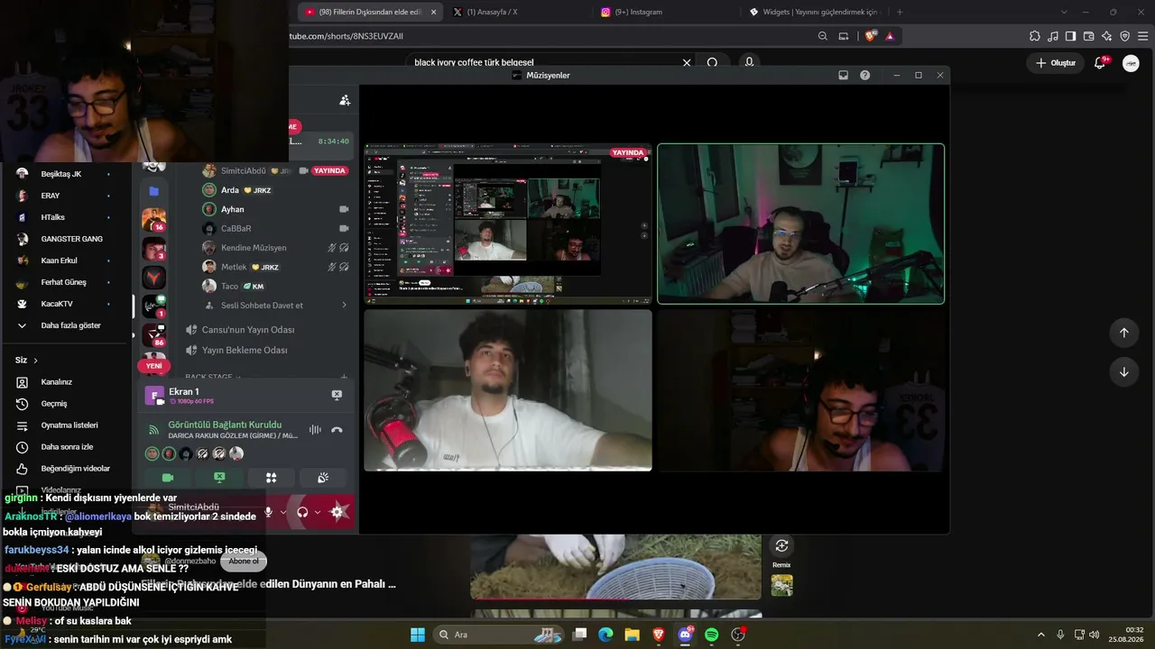1155x649 pixels.
Task: Open File Explorer from the taskbar
Action: pos(632,635)
